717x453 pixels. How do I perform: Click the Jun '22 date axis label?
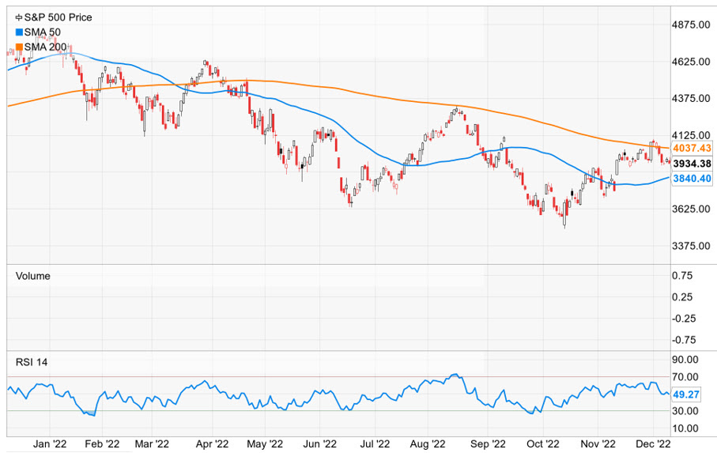pyautogui.click(x=322, y=444)
